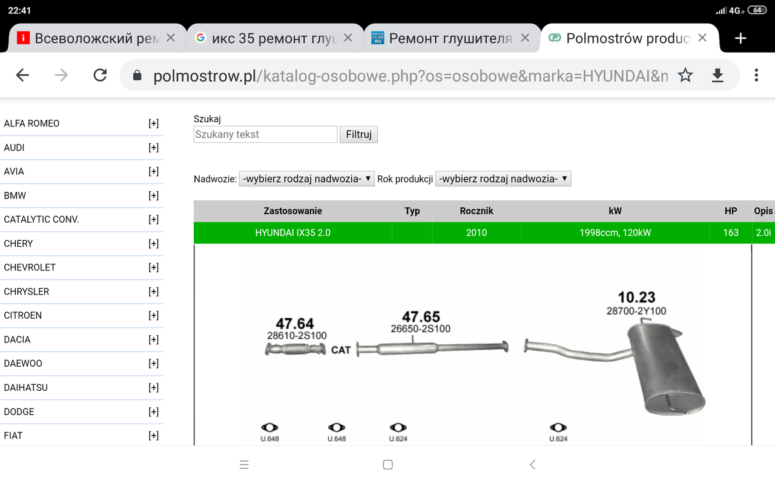The image size is (775, 484).
Task: Close the икс 35 ремонт tab
Action: pyautogui.click(x=348, y=38)
